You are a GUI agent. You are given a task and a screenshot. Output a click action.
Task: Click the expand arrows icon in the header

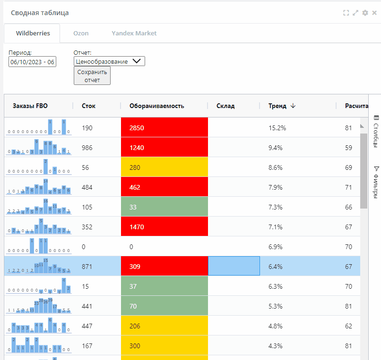[355, 13]
